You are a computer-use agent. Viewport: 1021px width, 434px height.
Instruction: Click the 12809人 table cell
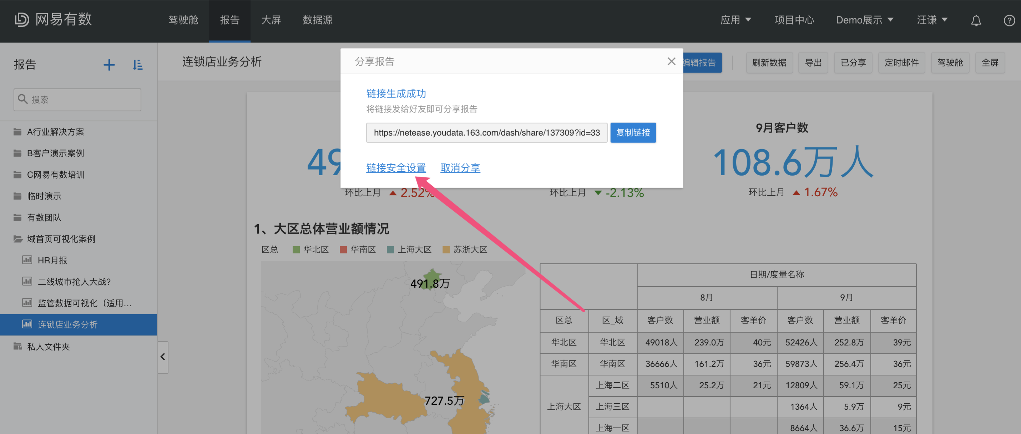[800, 385]
